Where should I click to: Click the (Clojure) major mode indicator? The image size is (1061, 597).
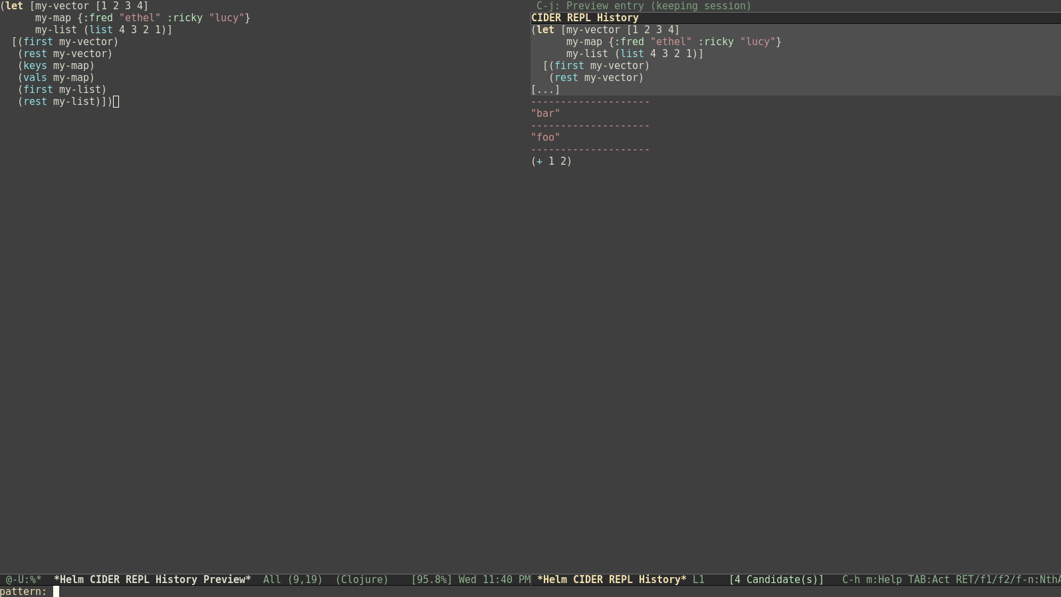(x=362, y=580)
